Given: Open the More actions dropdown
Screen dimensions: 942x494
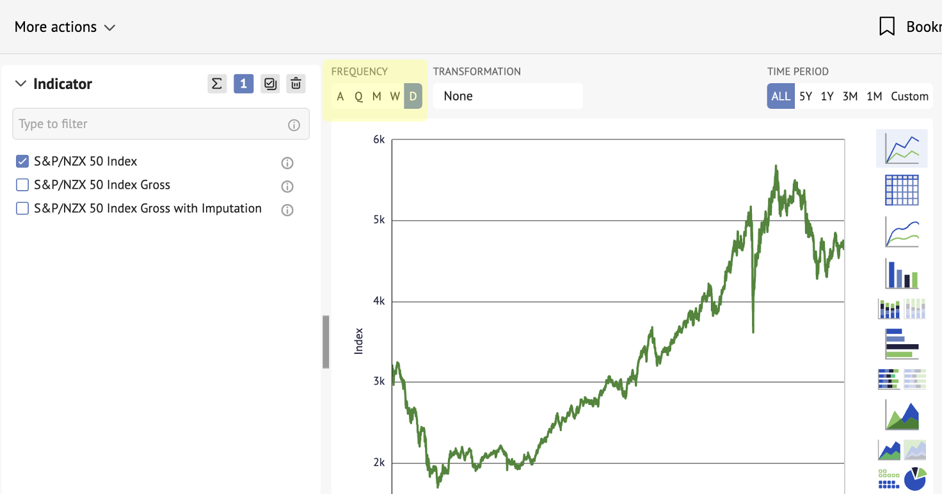Looking at the screenshot, I should click(x=65, y=27).
